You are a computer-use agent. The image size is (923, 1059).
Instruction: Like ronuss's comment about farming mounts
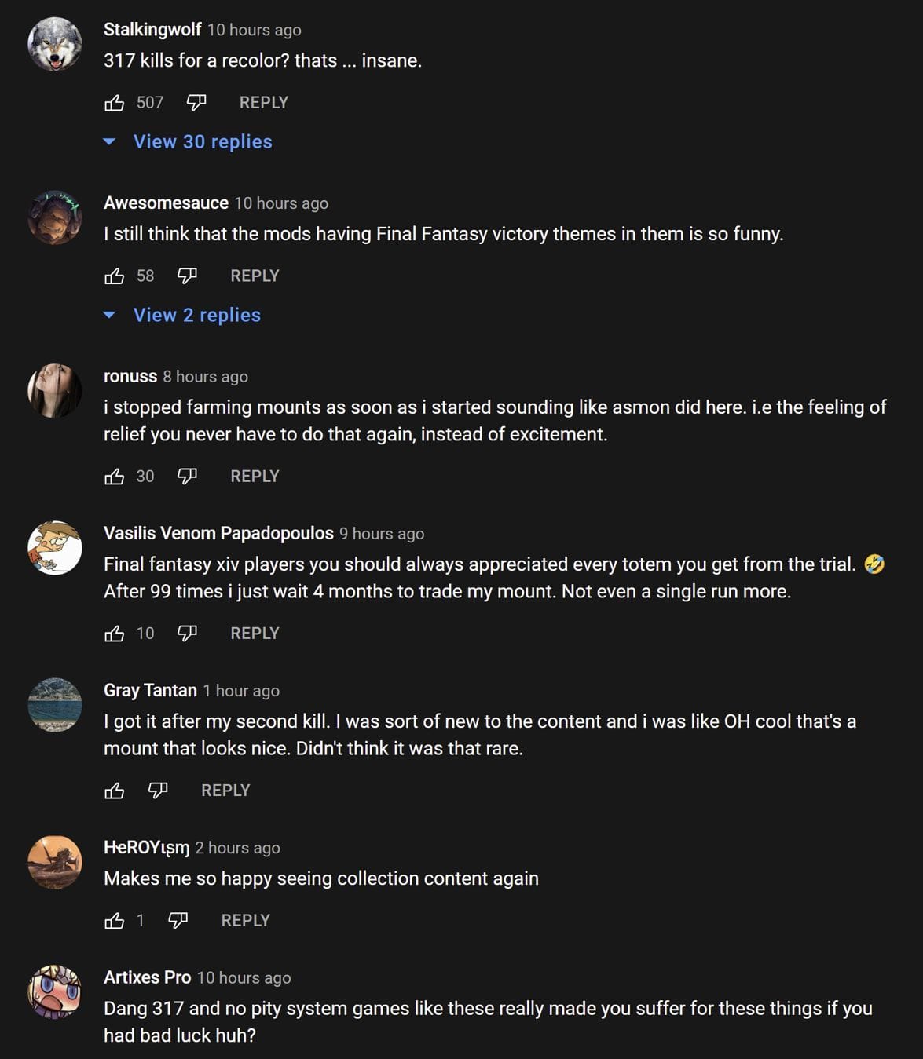[115, 477]
